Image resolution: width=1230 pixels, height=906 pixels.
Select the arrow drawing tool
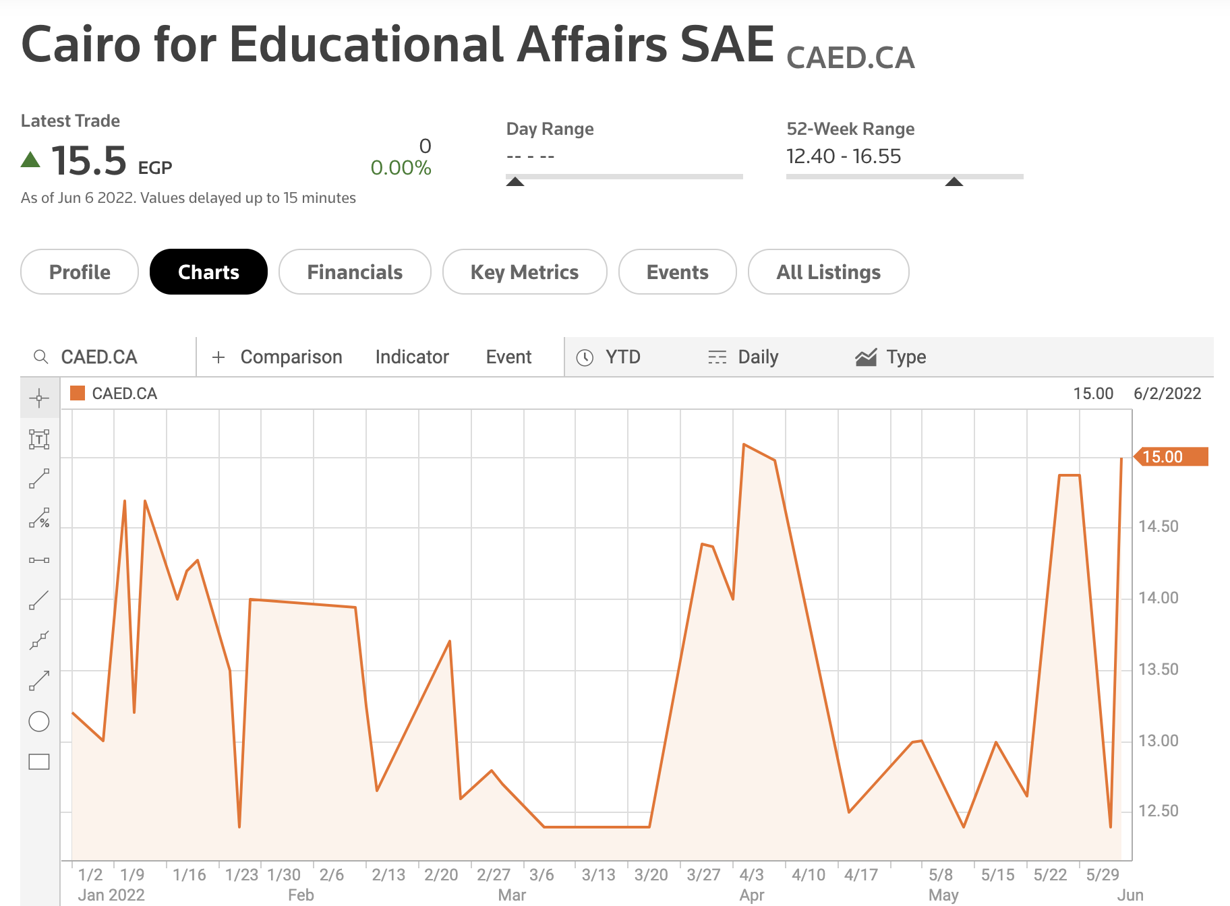click(x=39, y=681)
